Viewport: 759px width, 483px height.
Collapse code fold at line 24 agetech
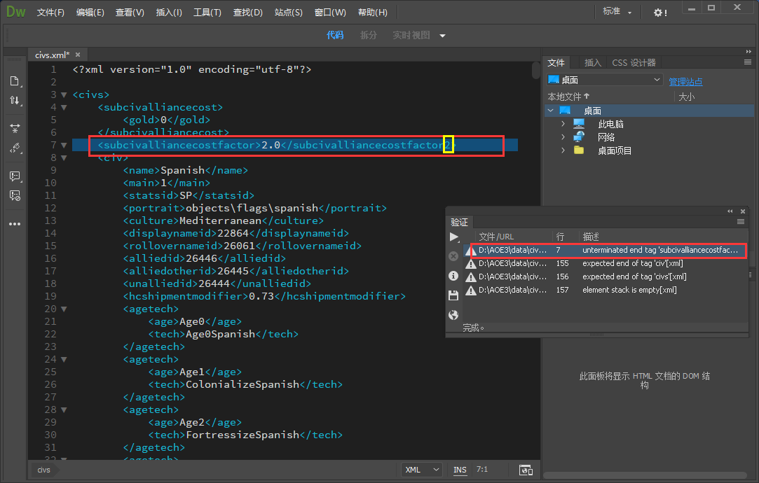pos(64,359)
